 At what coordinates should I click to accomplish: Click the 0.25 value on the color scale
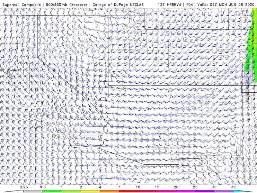pos(24,187)
